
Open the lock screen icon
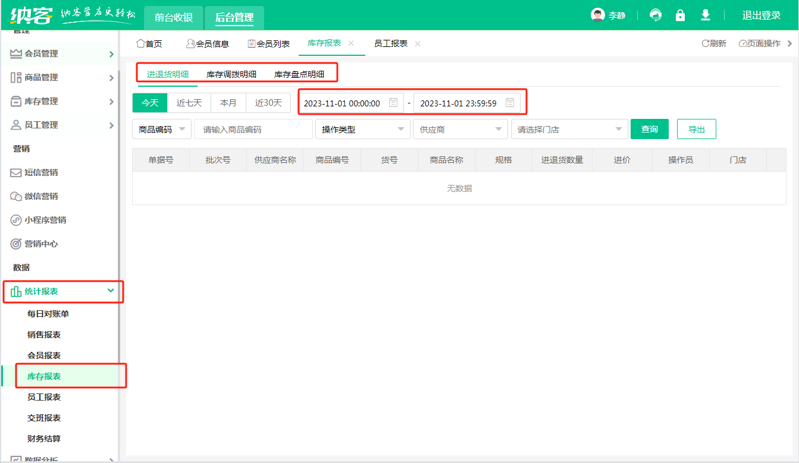(x=680, y=15)
